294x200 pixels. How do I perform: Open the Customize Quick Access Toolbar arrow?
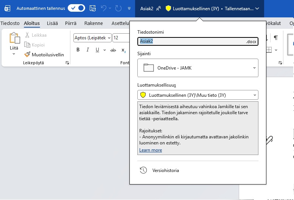coord(129,8)
